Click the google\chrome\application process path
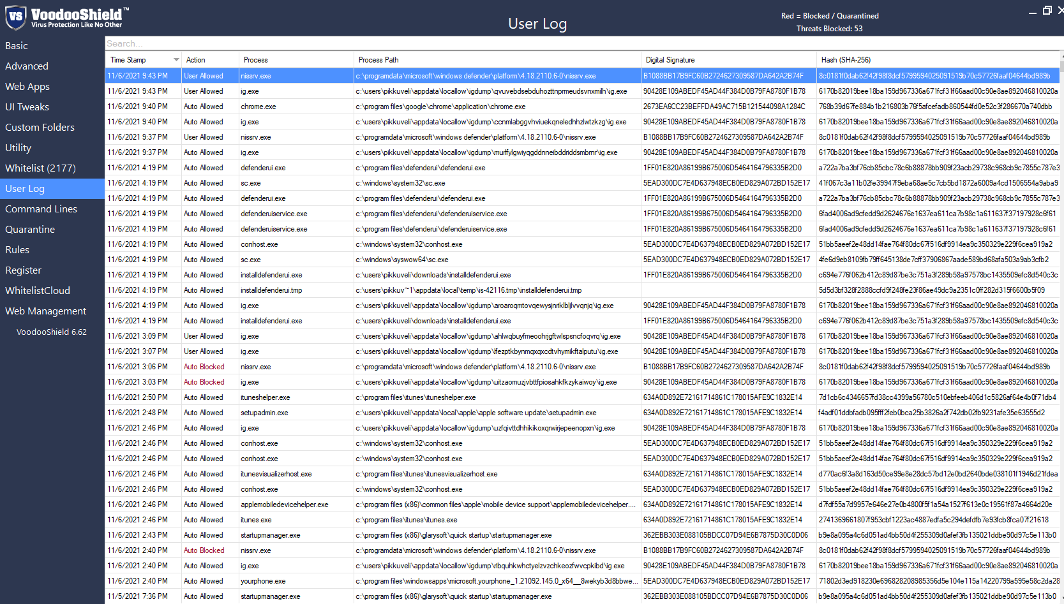 pos(441,107)
